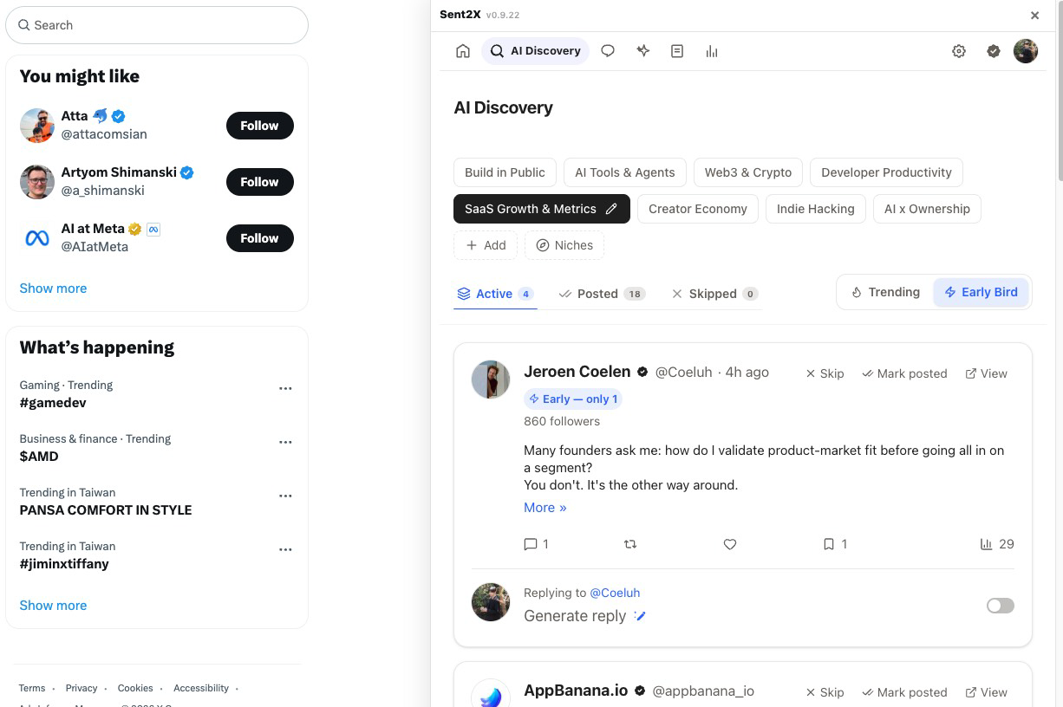1063x707 pixels.
Task: Open more options for PANSA COMFORT IN STYLE
Action: tap(285, 496)
